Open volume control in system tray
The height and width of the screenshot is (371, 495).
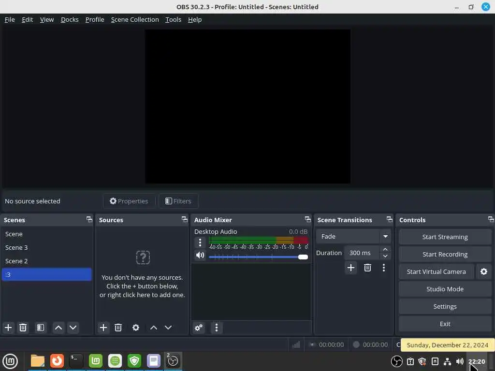460,361
